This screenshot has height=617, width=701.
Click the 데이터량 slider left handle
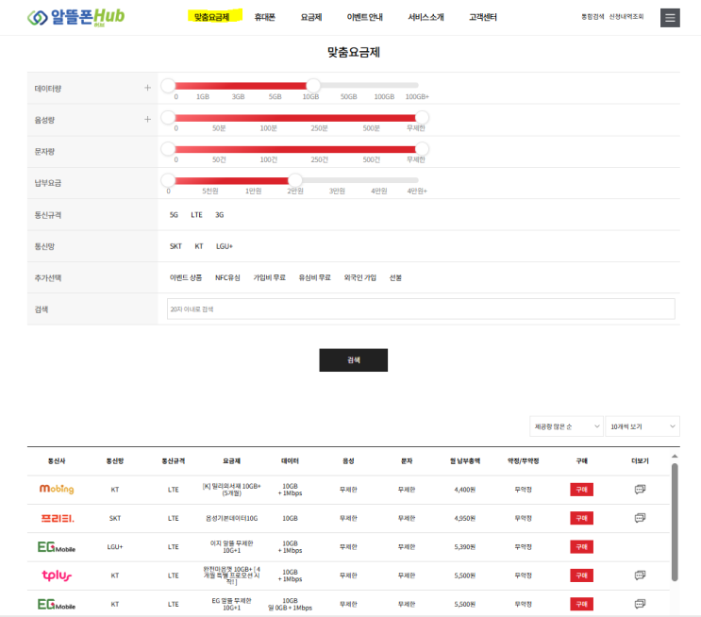click(x=168, y=86)
